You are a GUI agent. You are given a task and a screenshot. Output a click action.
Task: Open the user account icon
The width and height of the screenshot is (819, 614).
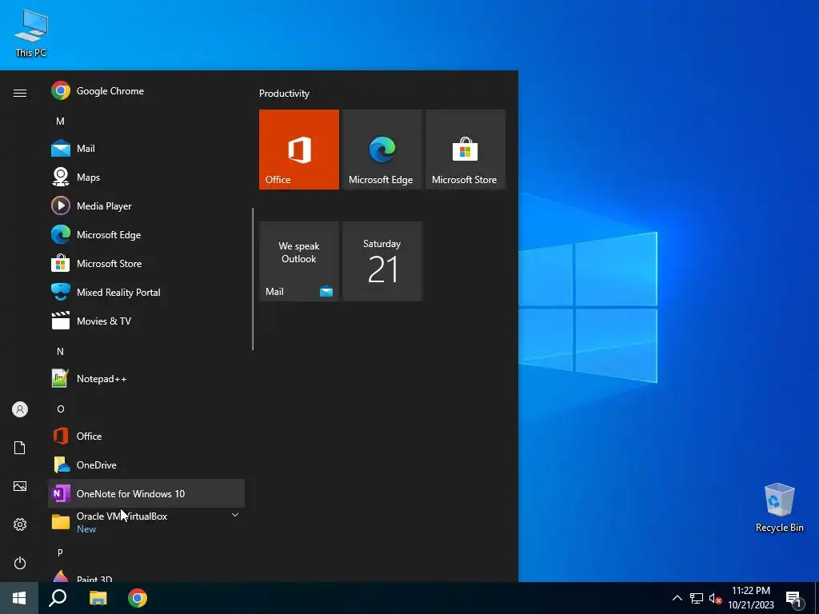(x=20, y=409)
